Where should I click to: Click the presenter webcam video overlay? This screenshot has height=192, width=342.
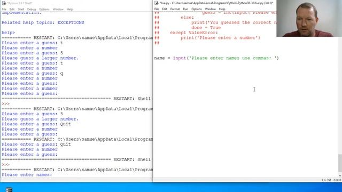click(x=309, y=18)
